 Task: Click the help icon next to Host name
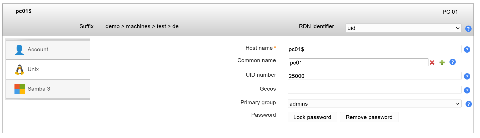click(x=467, y=50)
